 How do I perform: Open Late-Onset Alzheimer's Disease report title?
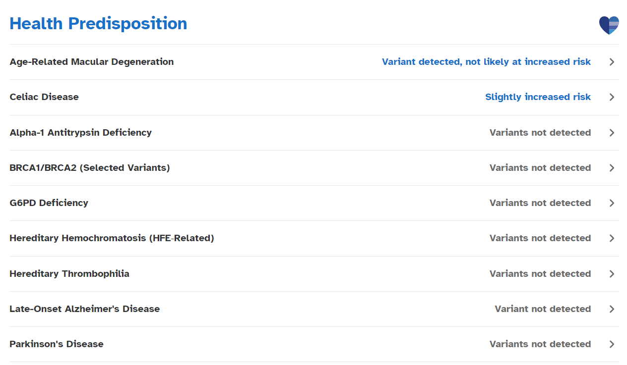coord(85,309)
